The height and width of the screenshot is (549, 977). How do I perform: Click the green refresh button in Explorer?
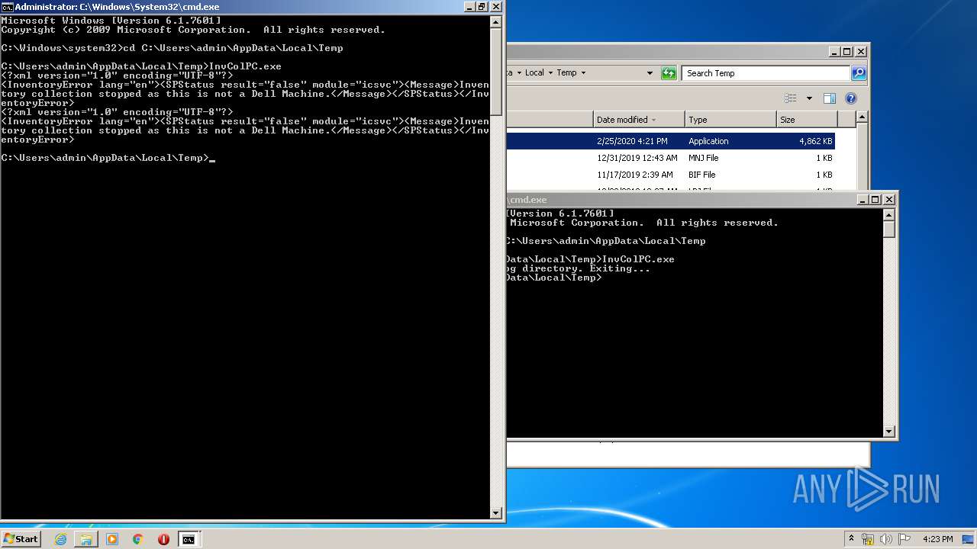tap(669, 73)
